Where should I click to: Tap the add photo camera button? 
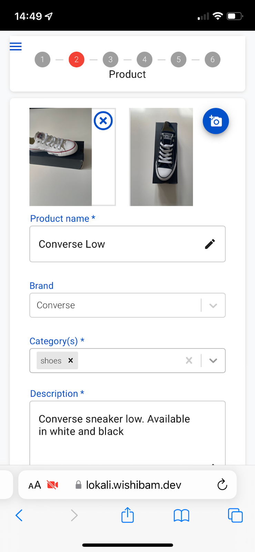coord(216,121)
